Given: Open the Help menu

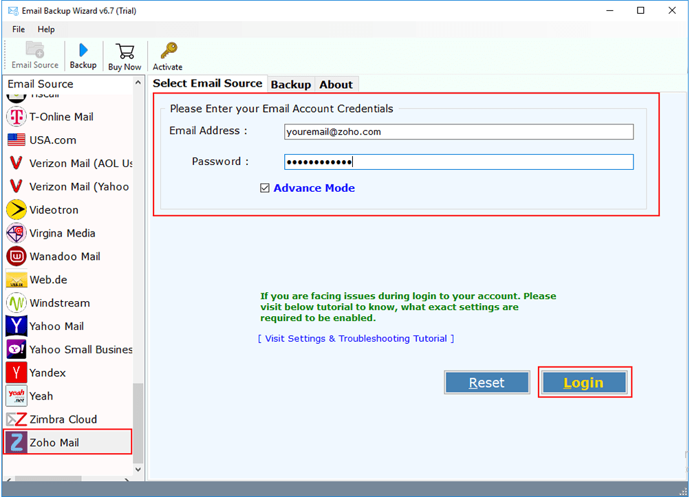Looking at the screenshot, I should click(46, 30).
